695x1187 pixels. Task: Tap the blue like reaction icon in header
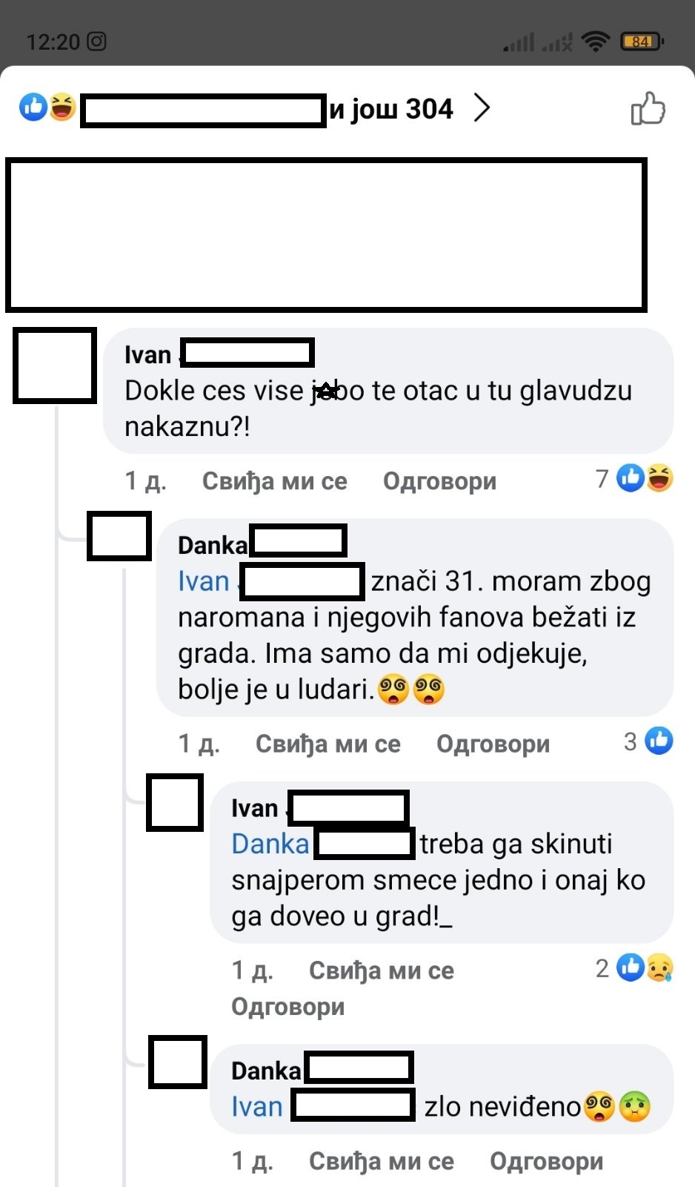pos(33,108)
